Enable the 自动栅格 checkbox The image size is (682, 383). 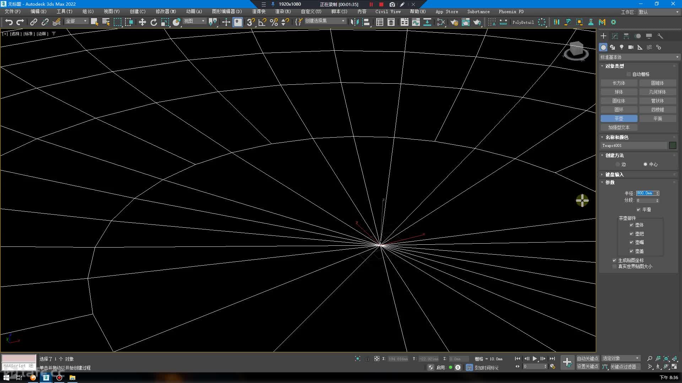click(629, 74)
